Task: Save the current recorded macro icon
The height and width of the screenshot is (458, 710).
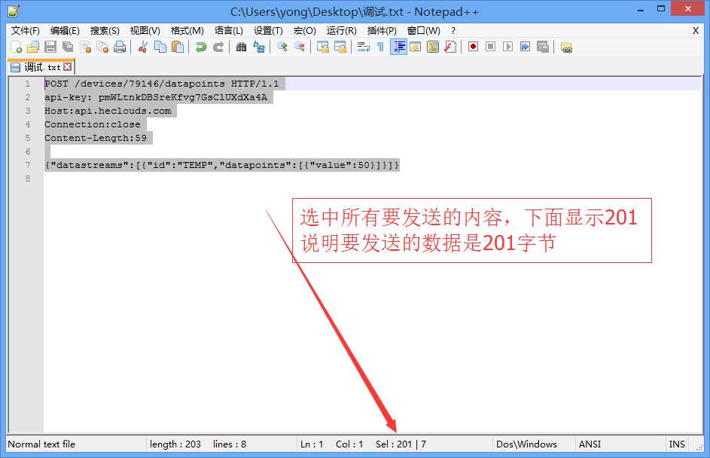Action: (542, 47)
